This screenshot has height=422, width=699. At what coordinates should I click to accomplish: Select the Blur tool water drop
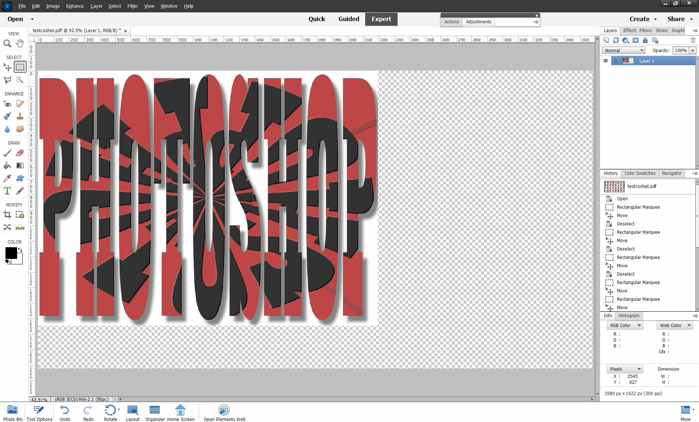point(7,129)
